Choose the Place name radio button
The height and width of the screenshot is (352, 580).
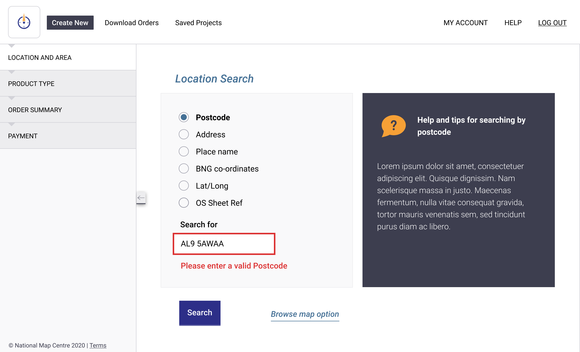(184, 152)
